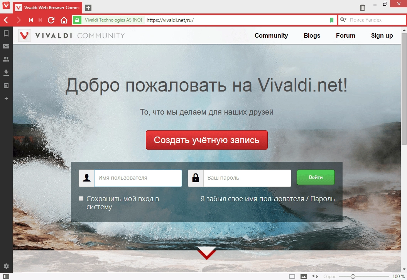This screenshot has width=407, height=280.
Task: Open the Notes panel in sidebar
Action: click(x=6, y=85)
